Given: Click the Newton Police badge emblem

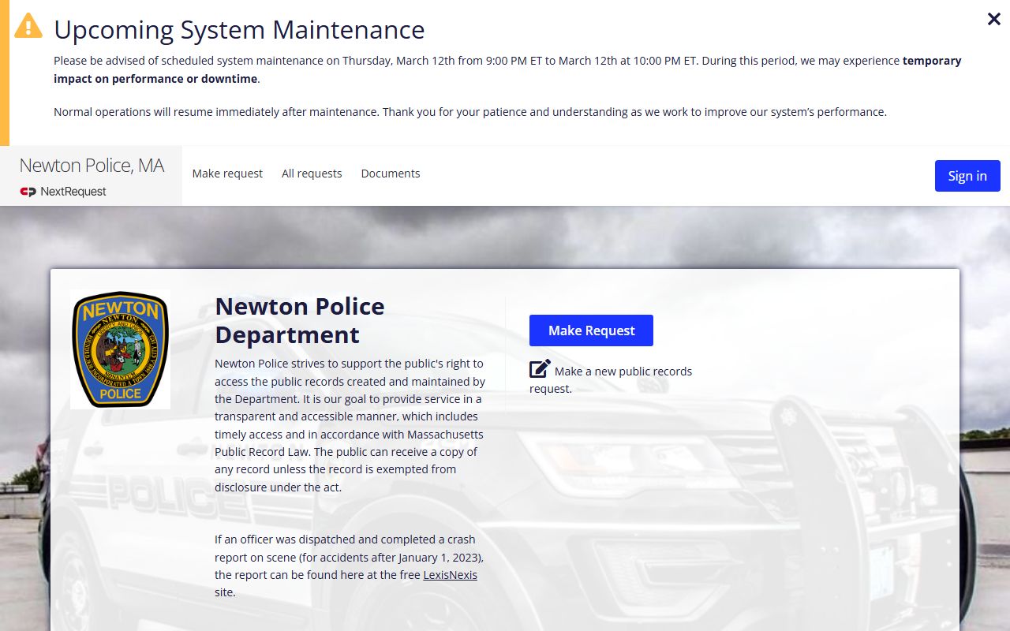Looking at the screenshot, I should click(x=120, y=349).
